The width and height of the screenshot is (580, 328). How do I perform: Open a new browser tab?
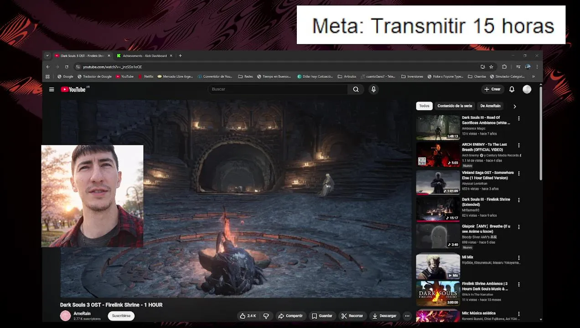click(x=180, y=56)
